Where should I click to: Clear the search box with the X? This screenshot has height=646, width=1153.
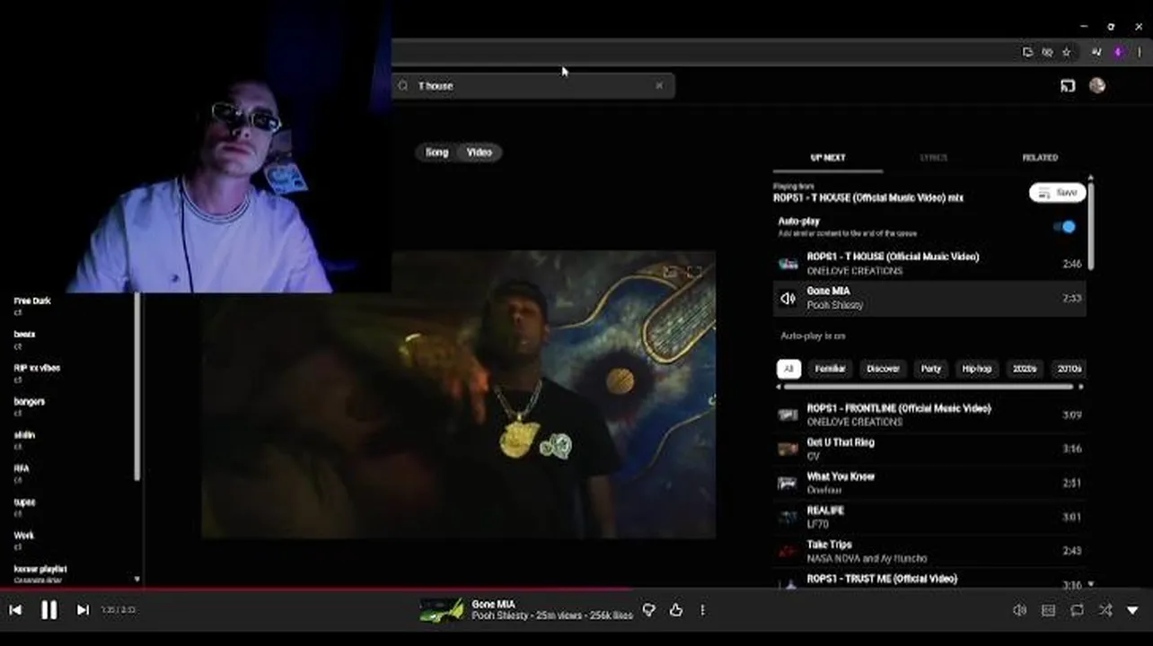click(659, 86)
